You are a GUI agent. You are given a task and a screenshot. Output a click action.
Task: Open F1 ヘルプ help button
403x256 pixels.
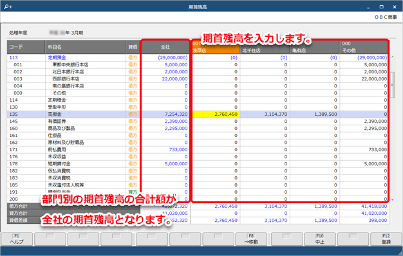(17, 239)
